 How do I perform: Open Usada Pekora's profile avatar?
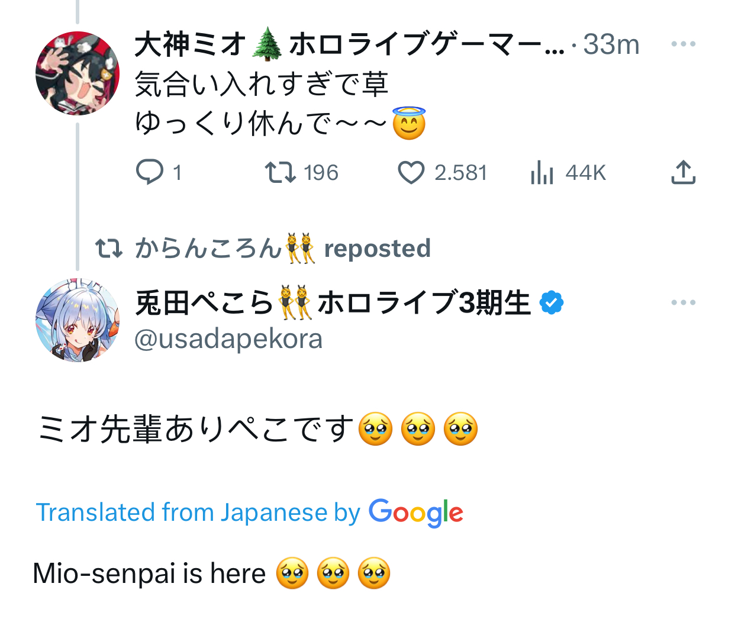point(78,320)
